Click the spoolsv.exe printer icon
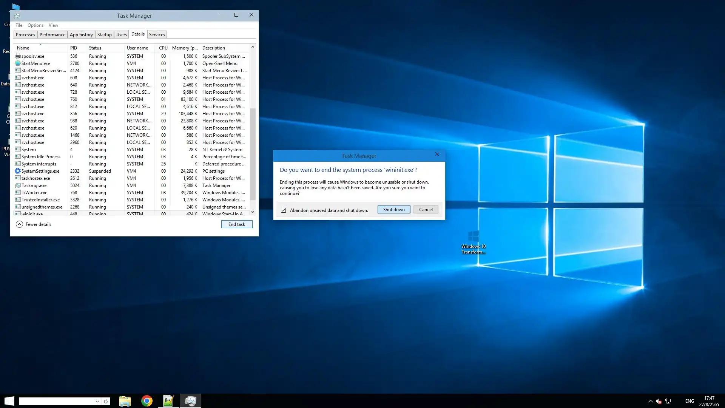This screenshot has height=408, width=725. (18, 56)
